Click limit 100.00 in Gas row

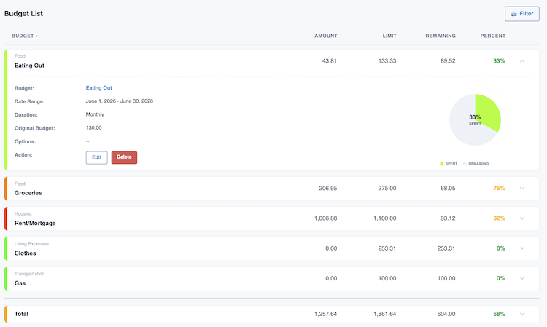[x=387, y=278]
